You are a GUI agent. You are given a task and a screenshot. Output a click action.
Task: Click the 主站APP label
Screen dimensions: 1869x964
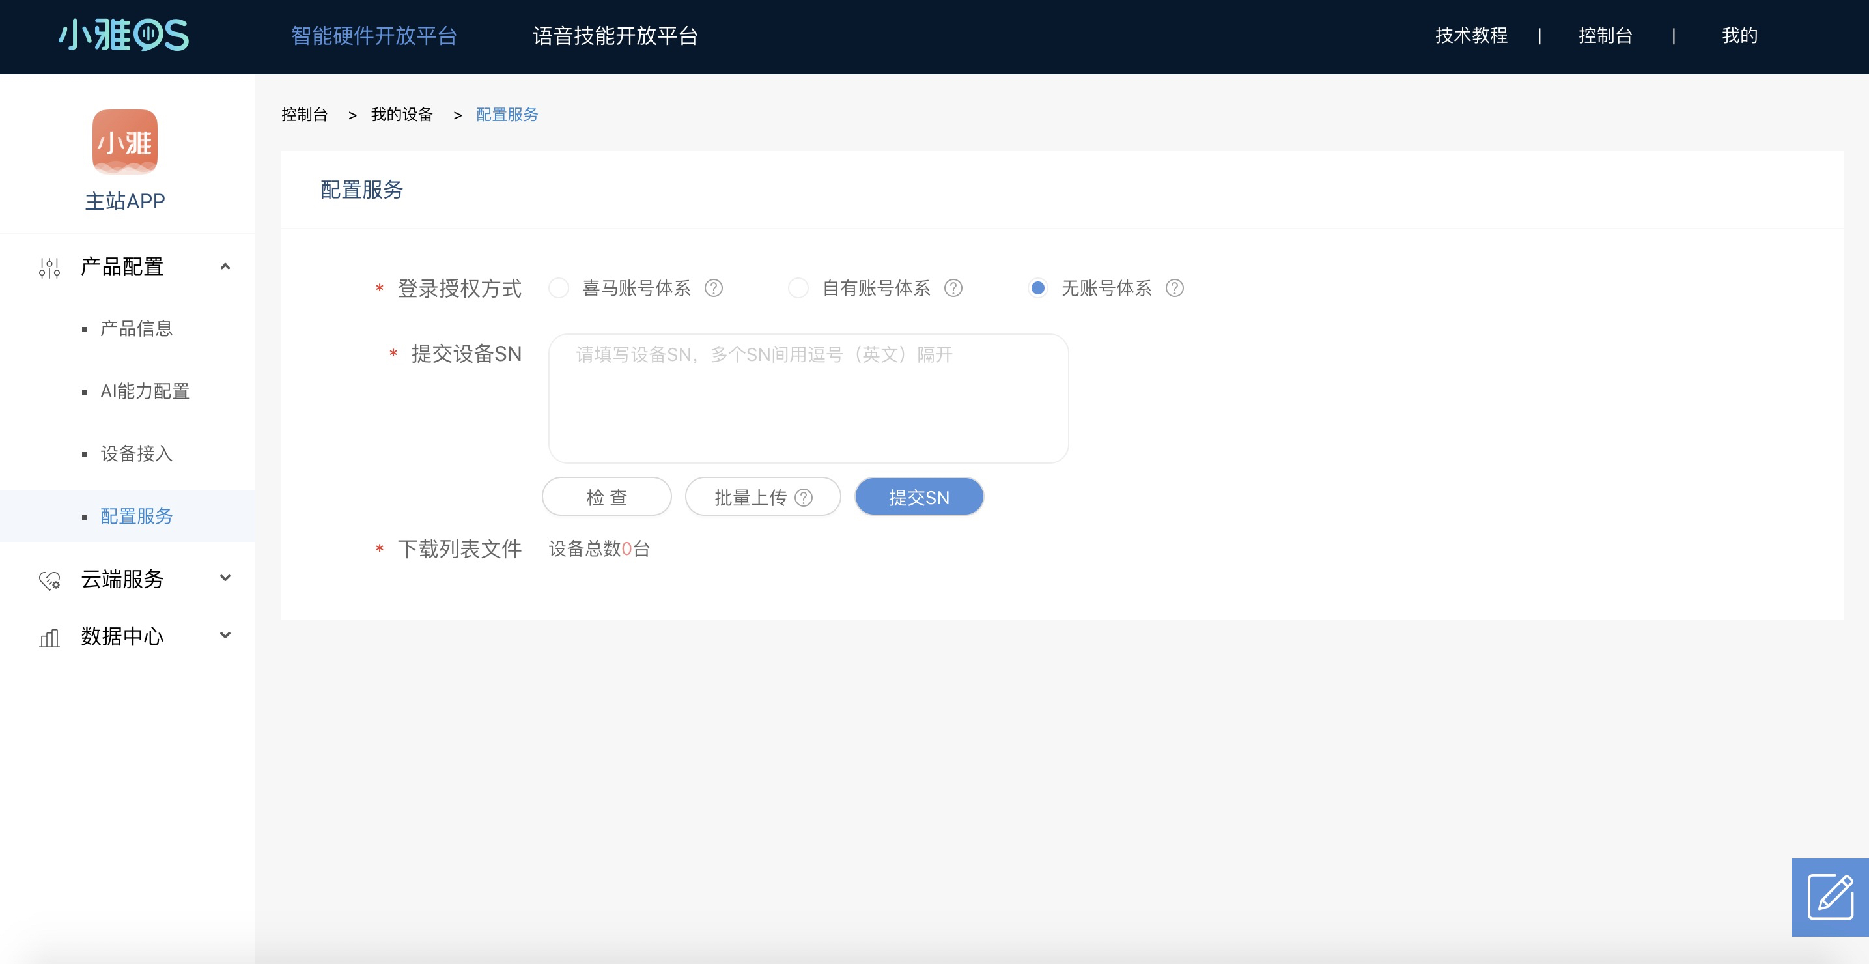tap(125, 201)
